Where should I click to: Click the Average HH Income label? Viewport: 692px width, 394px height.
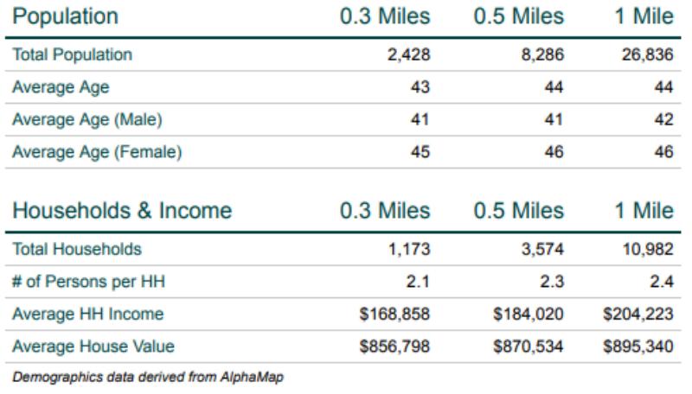[x=87, y=314]
